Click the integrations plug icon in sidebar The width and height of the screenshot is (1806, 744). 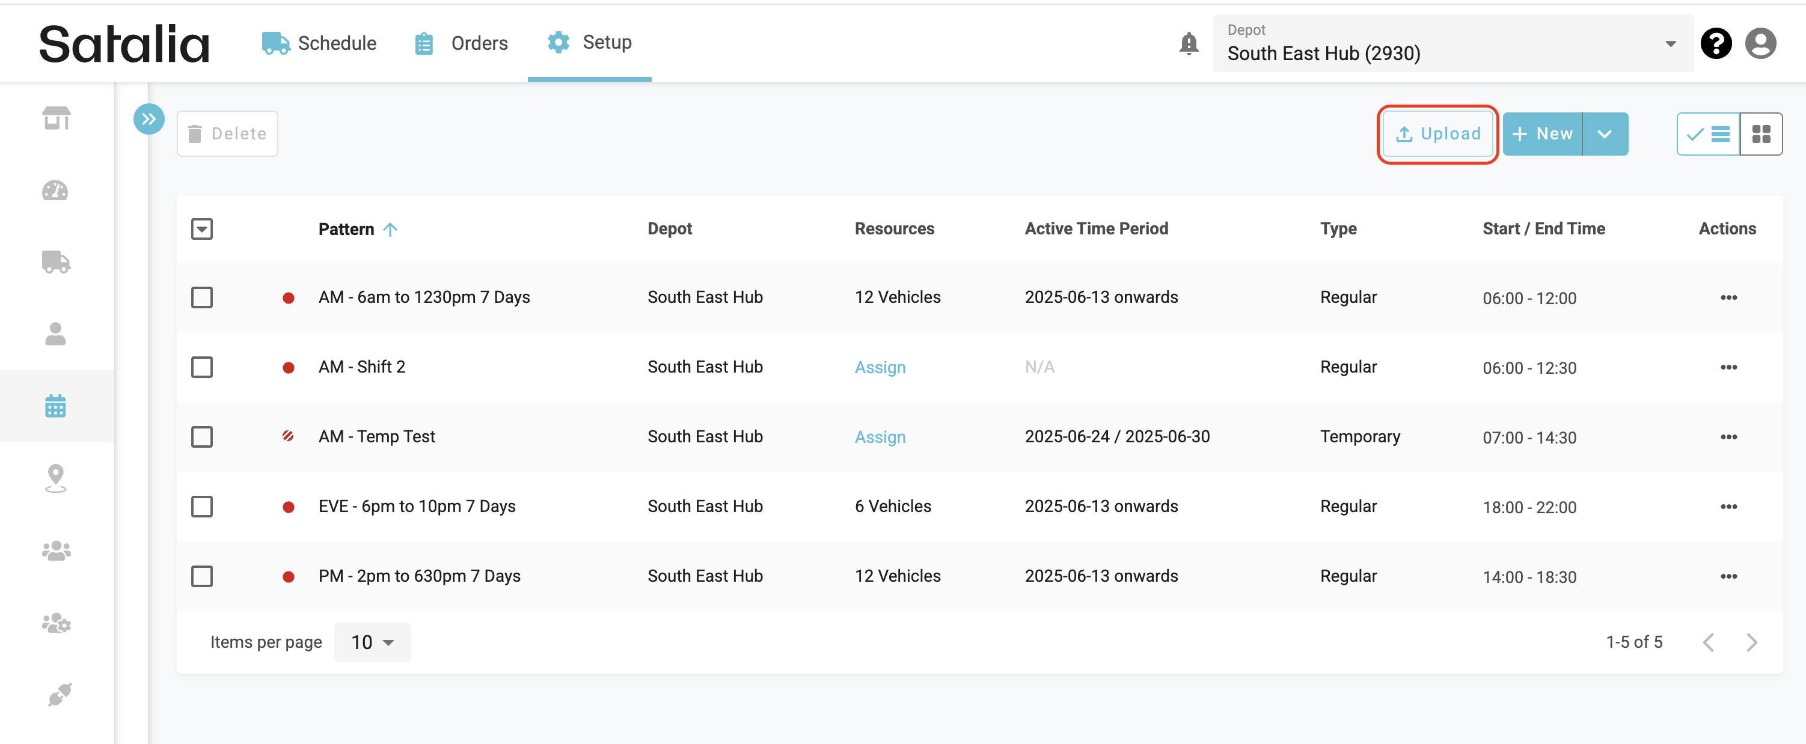click(58, 694)
